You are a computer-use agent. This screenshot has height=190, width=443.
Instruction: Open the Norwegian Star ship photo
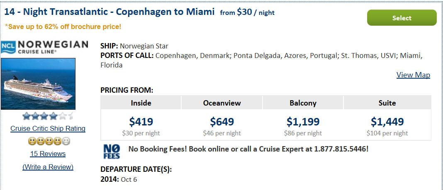(x=38, y=84)
